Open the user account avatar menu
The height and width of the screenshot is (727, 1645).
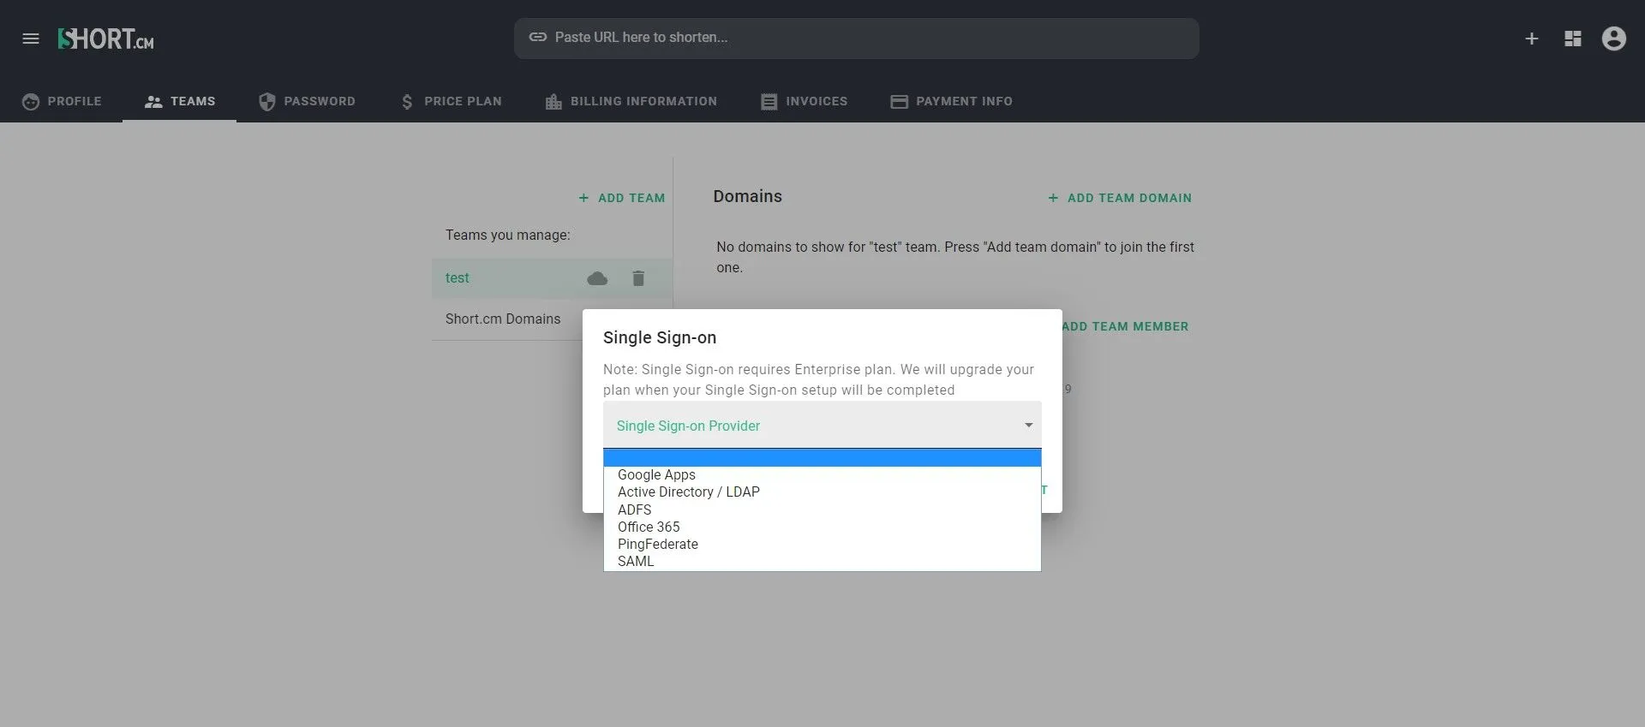(x=1614, y=39)
